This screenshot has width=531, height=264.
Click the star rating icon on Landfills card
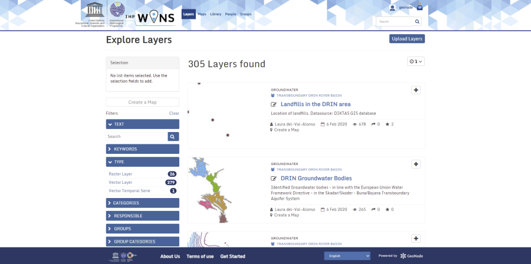point(388,124)
